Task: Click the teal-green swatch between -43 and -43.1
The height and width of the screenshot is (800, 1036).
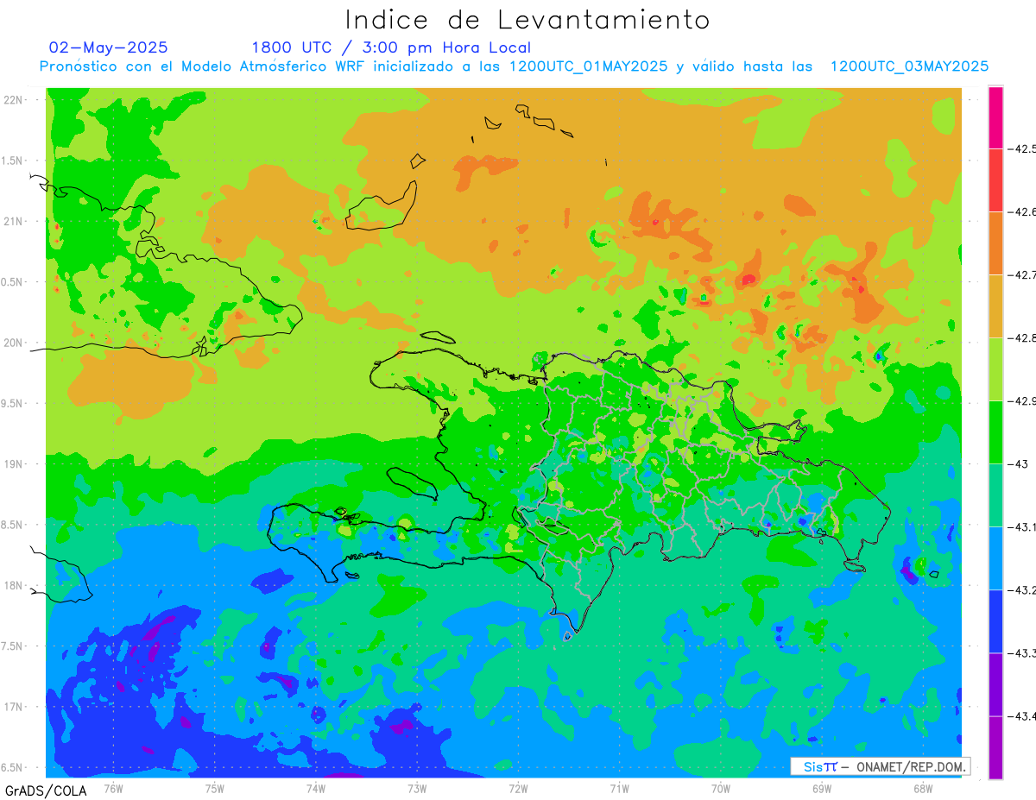Action: (995, 494)
